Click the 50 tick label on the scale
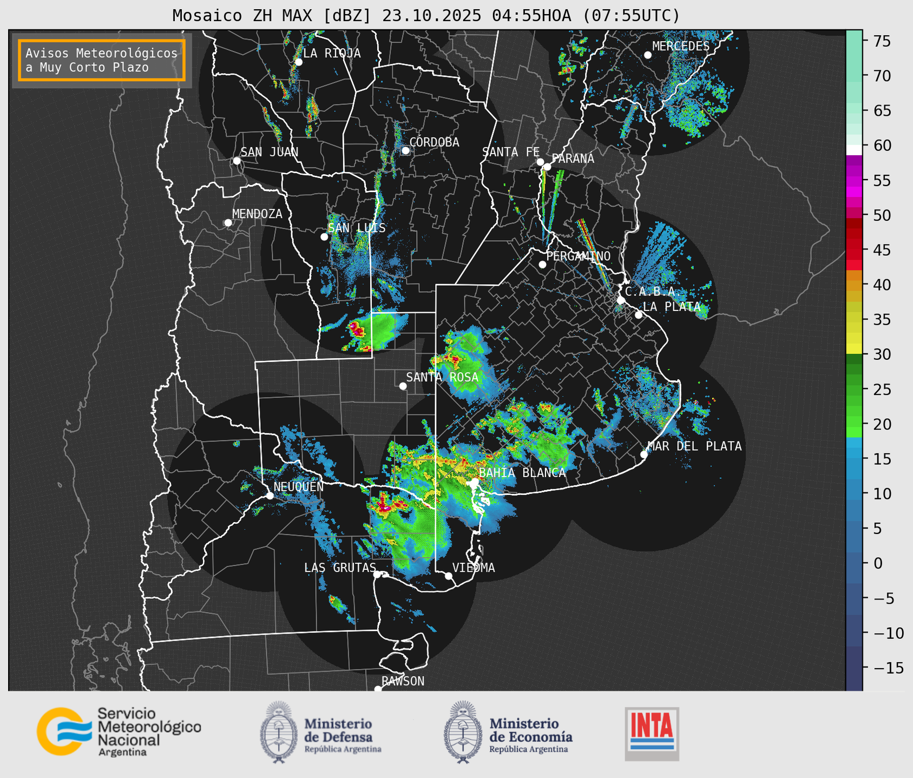913x778 pixels. [x=882, y=215]
